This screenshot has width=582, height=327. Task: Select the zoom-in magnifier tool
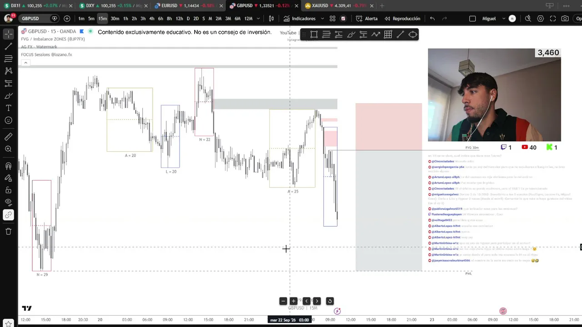[8, 149]
